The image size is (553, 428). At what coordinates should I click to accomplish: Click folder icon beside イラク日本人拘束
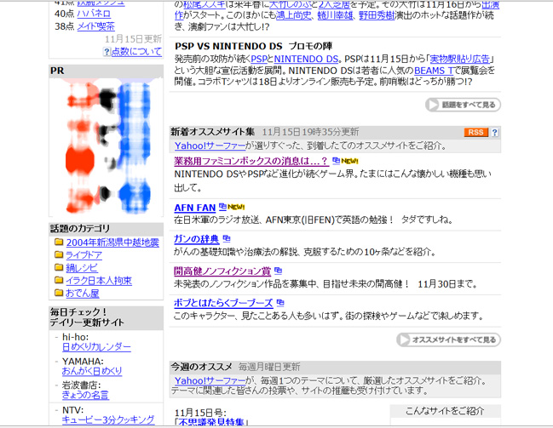[x=59, y=280]
